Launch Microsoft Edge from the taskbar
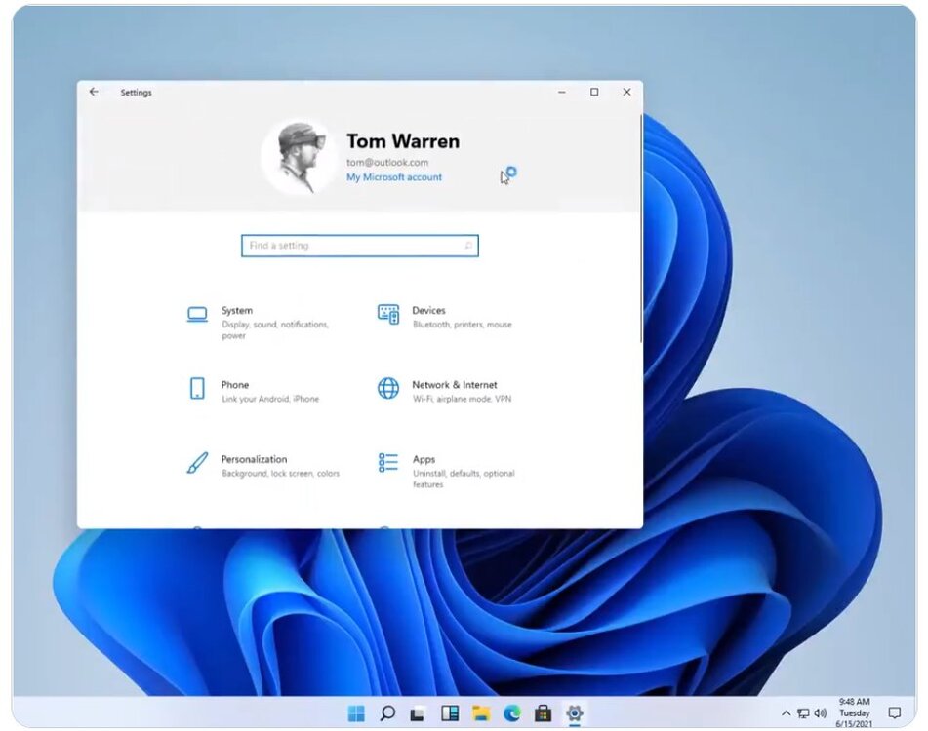This screenshot has width=928, height=731. [x=512, y=713]
